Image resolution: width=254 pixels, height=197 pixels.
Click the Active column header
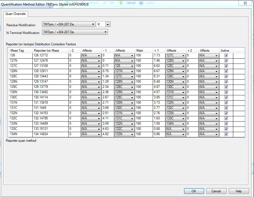[x=226, y=51]
